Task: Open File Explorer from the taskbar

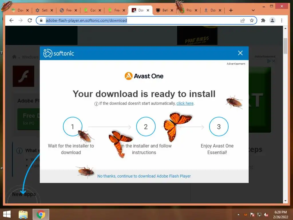Action: (23, 214)
